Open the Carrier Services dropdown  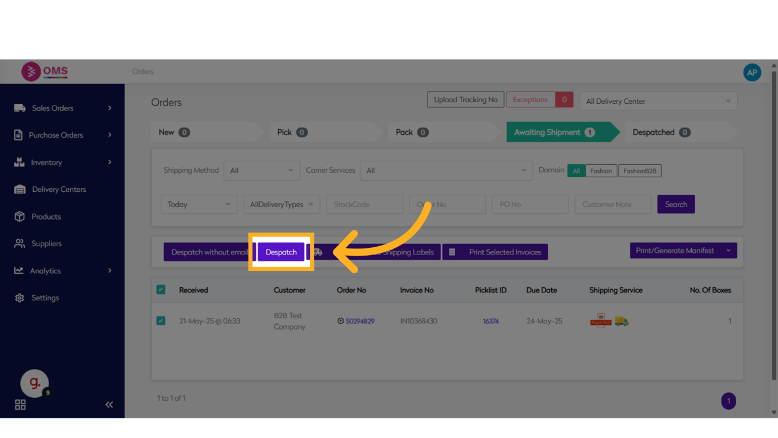pyautogui.click(x=446, y=170)
